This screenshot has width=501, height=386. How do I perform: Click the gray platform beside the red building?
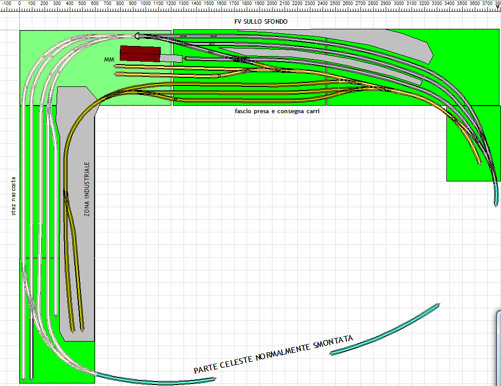(x=172, y=59)
